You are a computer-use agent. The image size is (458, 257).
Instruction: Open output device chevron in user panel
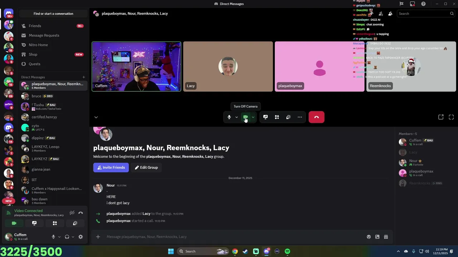(73, 237)
